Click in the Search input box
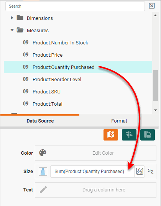This screenshot has height=206, width=161. (x=75, y=6)
